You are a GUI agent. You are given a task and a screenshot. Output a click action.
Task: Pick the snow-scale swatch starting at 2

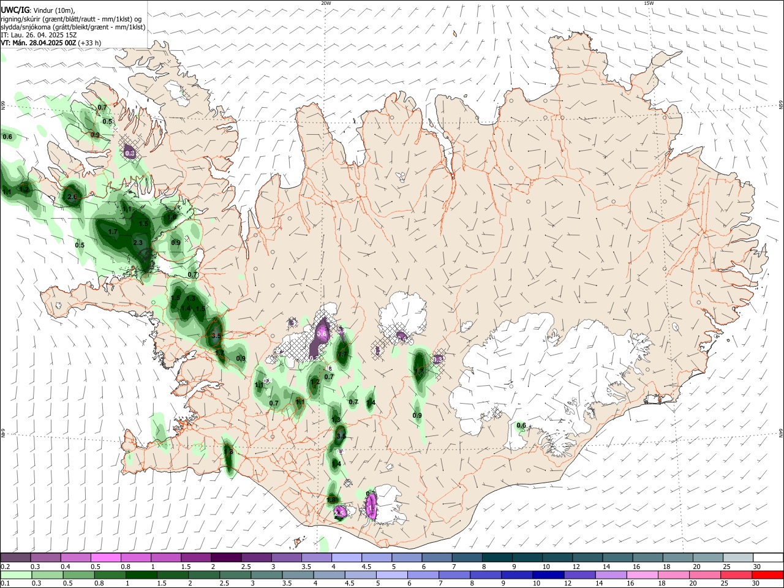point(225,557)
